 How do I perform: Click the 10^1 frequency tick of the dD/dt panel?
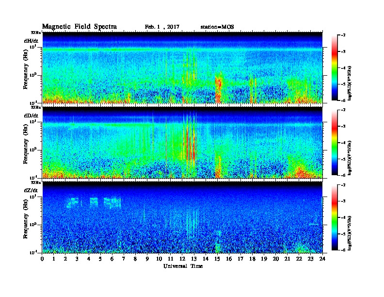coord(33,121)
